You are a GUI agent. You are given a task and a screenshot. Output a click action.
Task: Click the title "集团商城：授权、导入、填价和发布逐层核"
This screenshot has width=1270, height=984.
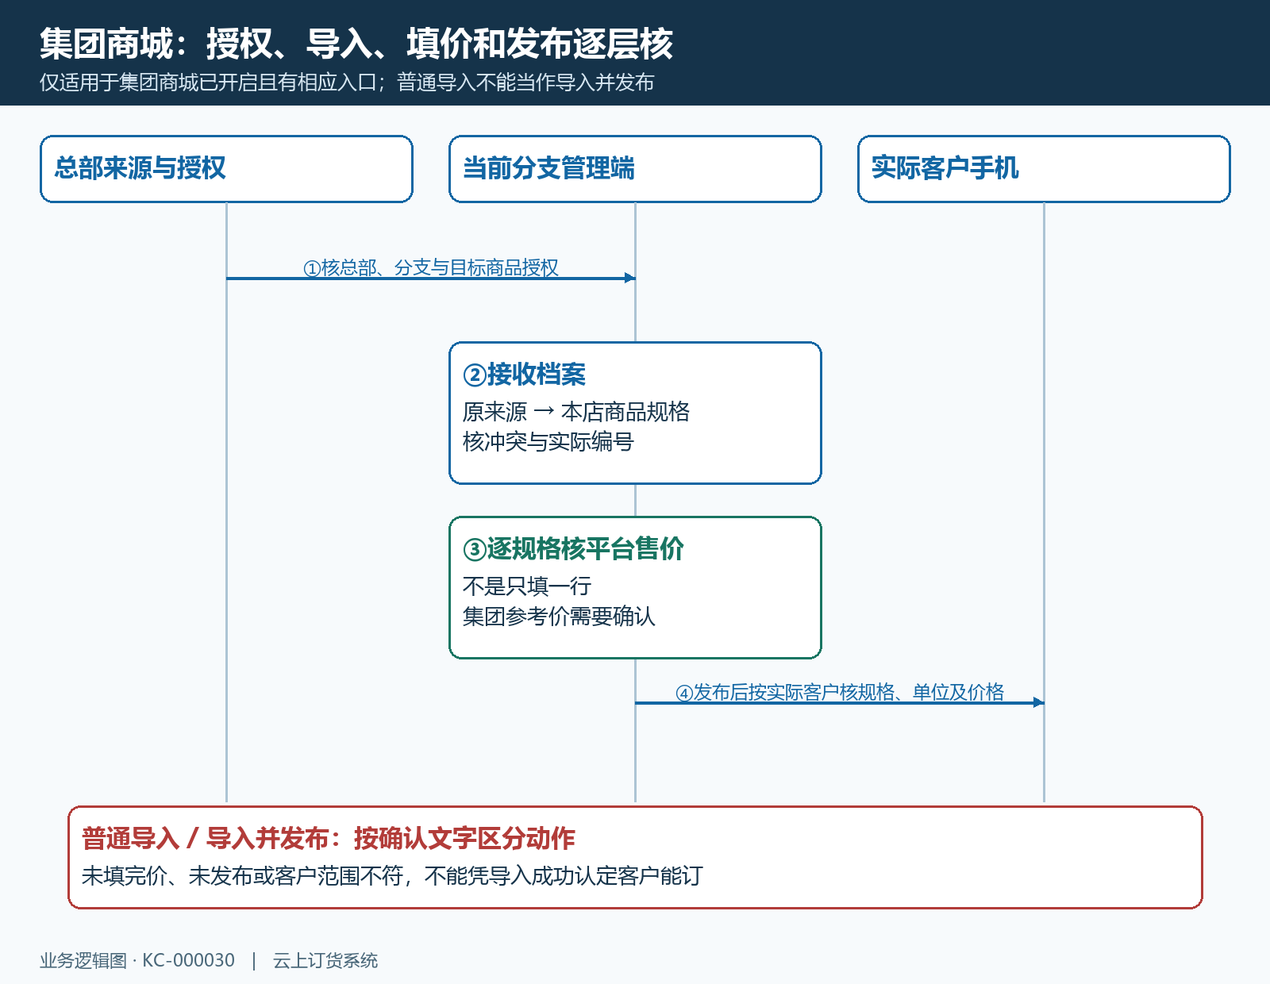click(x=356, y=44)
